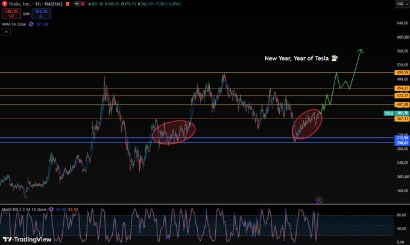410x245 pixels.
Task: Open the TradingView logo link
Action: point(27,239)
